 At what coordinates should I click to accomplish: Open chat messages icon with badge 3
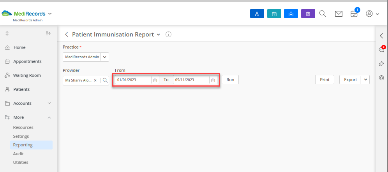[x=381, y=50]
